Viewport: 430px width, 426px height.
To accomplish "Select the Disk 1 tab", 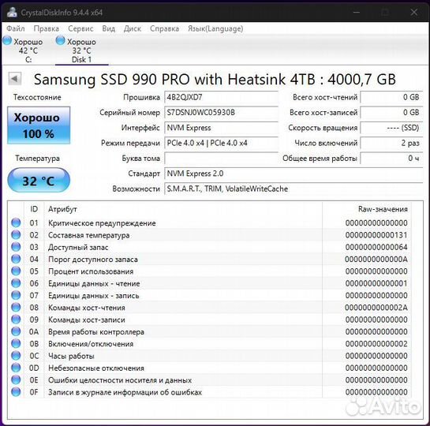I will 81,50.
